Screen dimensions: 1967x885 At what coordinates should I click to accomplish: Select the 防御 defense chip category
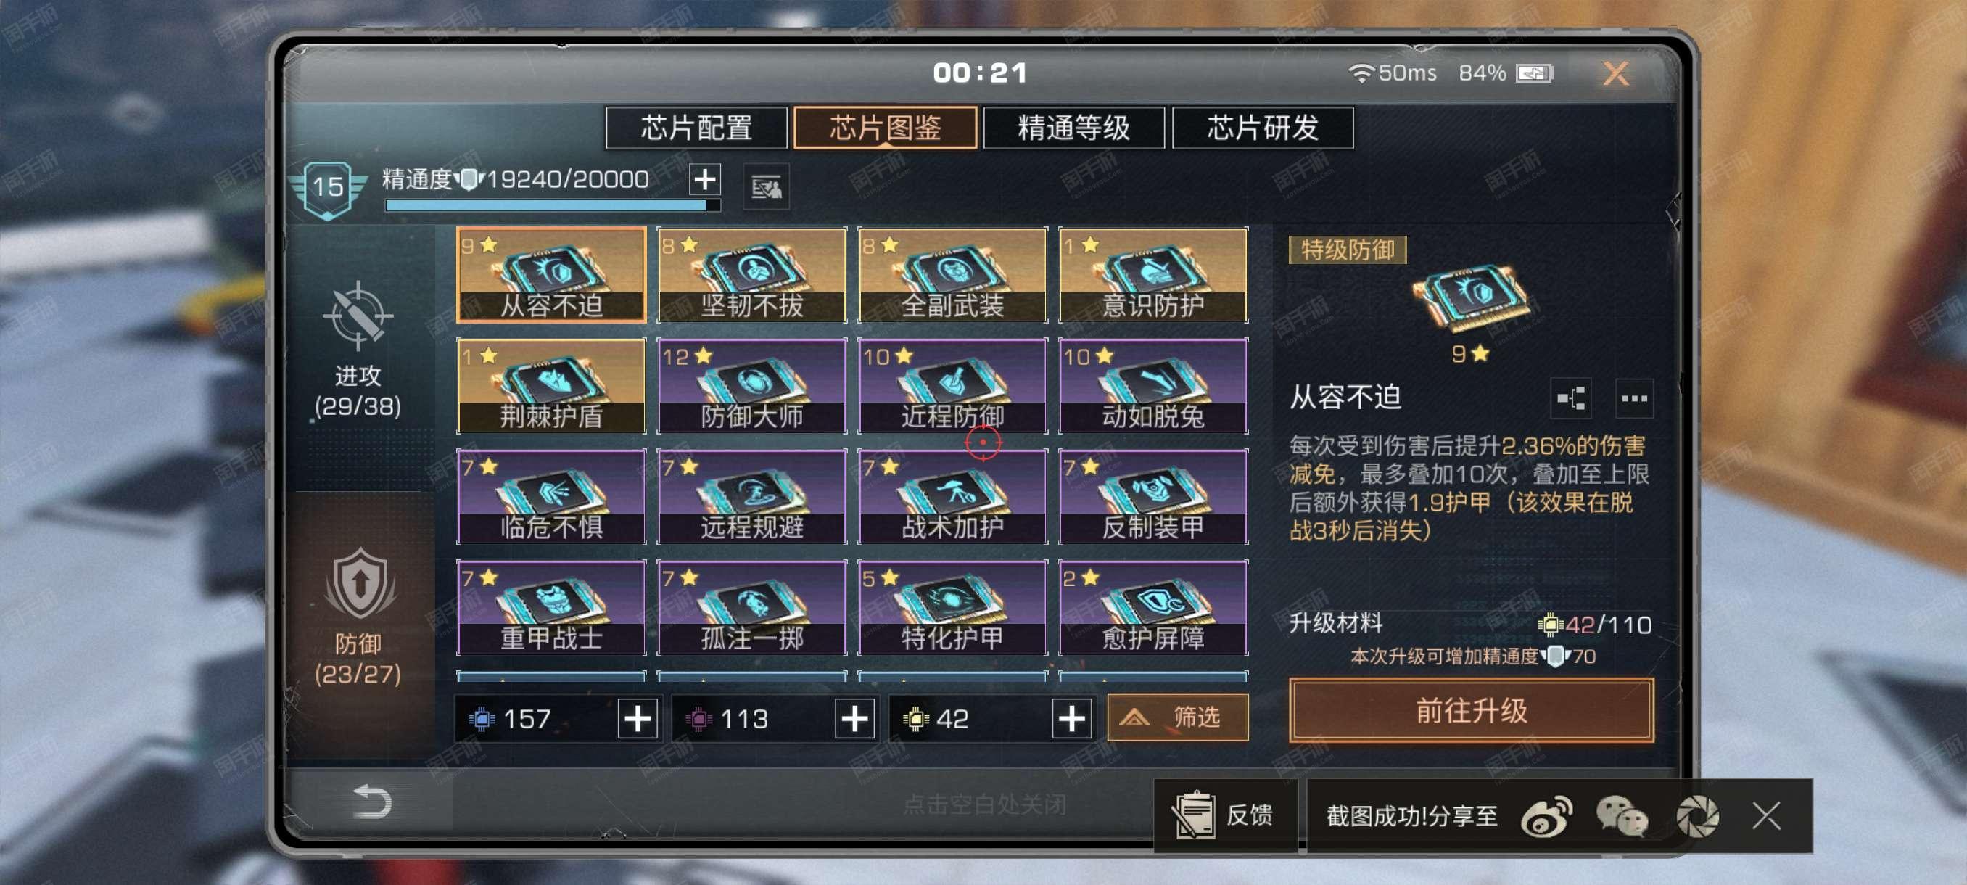358,616
